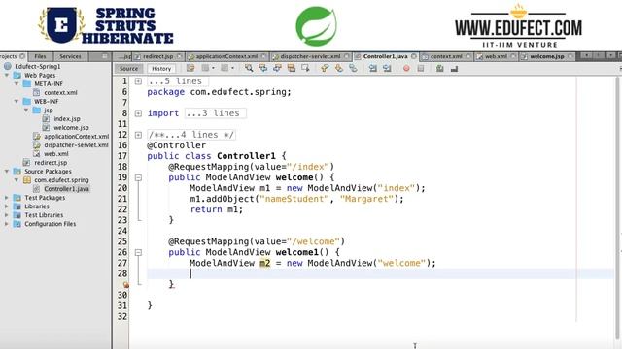The width and height of the screenshot is (622, 349).
Task: Open the Files panel tab
Action: [40, 56]
